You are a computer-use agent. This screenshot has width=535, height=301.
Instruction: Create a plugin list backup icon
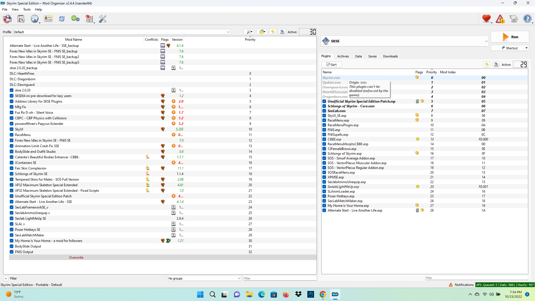click(496, 64)
